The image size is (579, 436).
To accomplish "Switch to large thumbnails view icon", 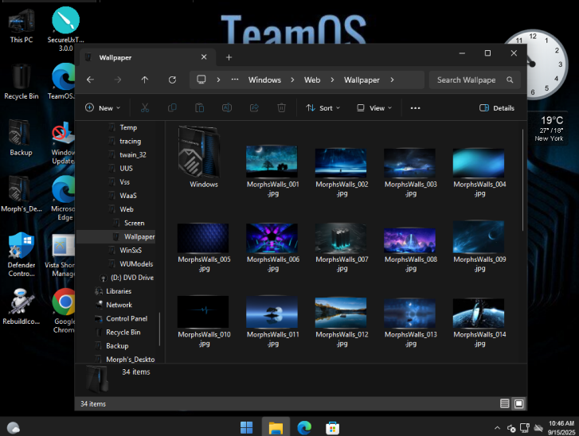I will coord(518,403).
